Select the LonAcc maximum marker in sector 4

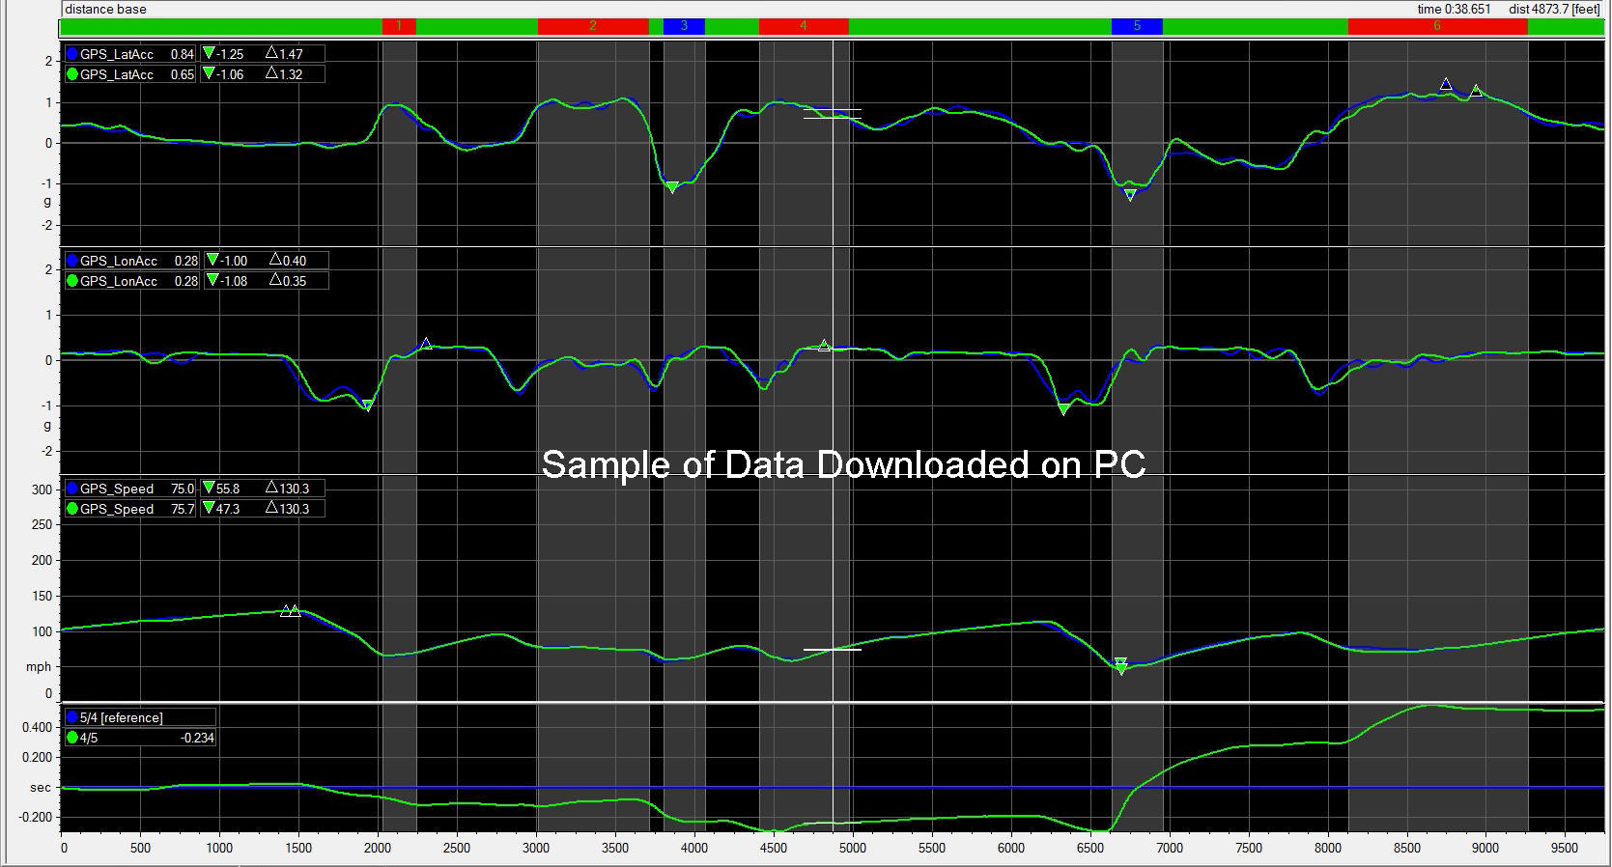[824, 346]
